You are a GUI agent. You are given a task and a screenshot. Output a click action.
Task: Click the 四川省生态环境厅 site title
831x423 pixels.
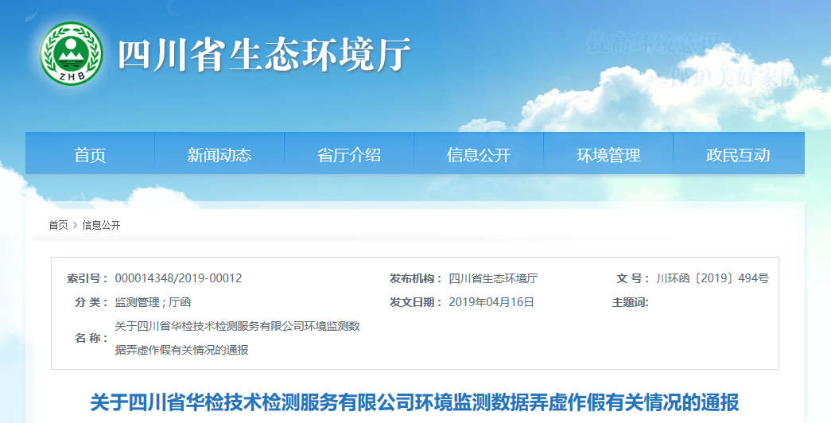point(264,54)
